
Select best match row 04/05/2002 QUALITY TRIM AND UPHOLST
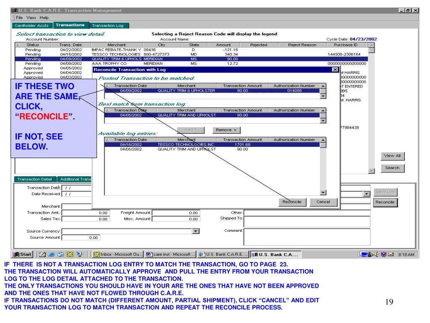pos(212,115)
